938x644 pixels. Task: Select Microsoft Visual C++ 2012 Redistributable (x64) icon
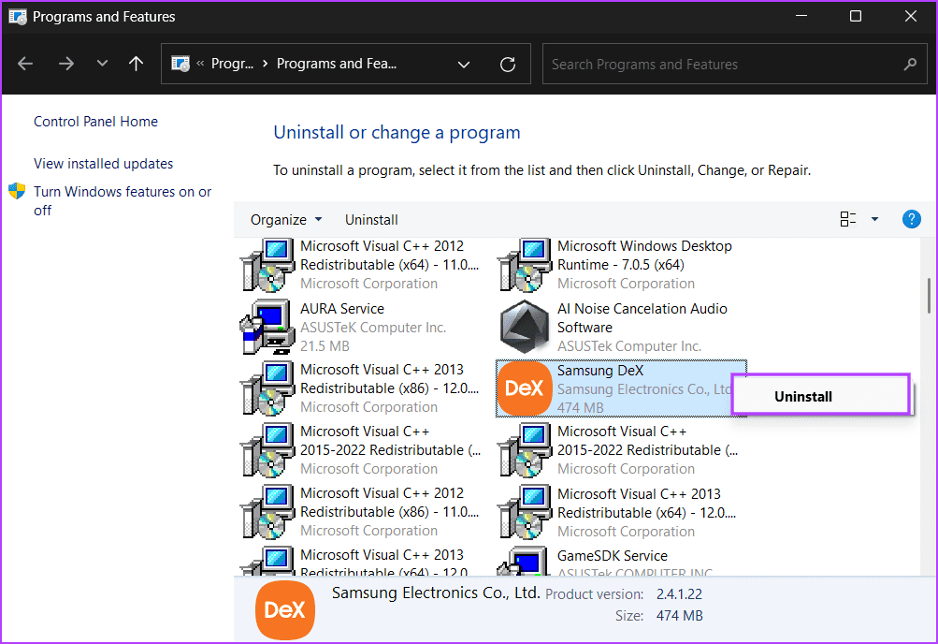[268, 265]
